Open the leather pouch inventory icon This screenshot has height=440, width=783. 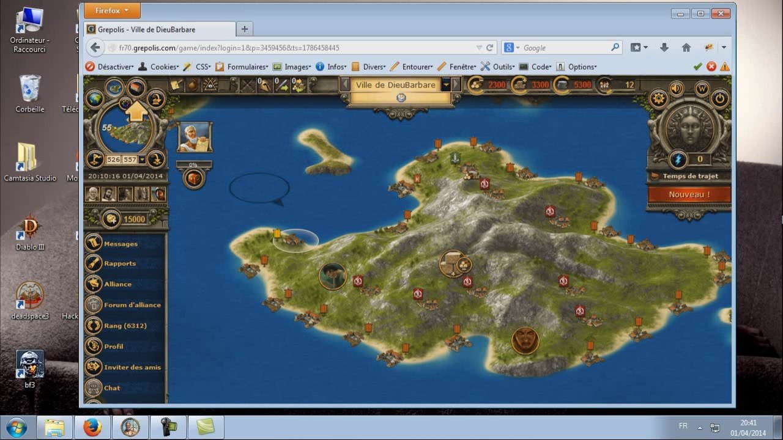(x=192, y=85)
